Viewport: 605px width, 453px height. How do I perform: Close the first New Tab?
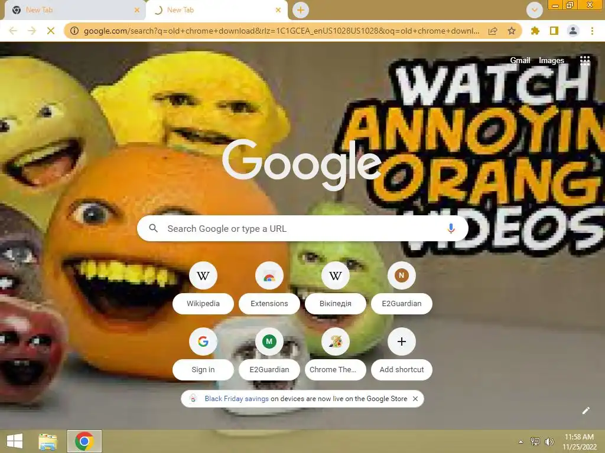click(136, 11)
